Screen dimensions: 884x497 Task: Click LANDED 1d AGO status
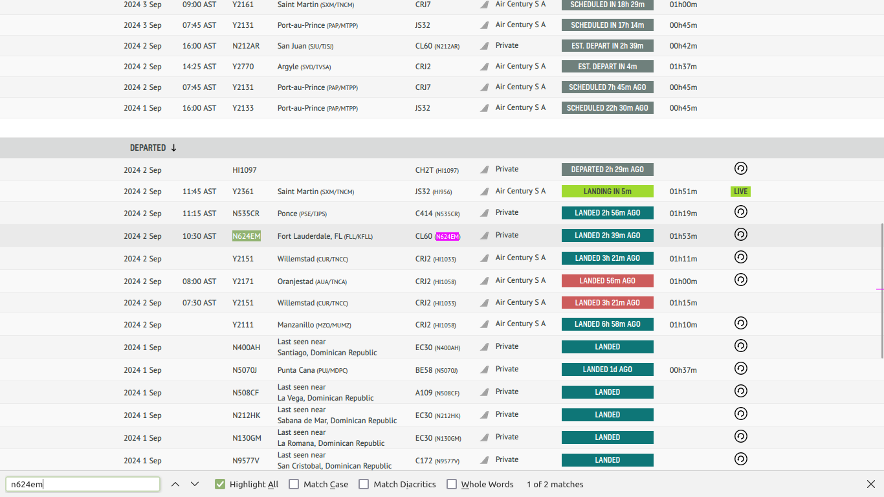[608, 370]
